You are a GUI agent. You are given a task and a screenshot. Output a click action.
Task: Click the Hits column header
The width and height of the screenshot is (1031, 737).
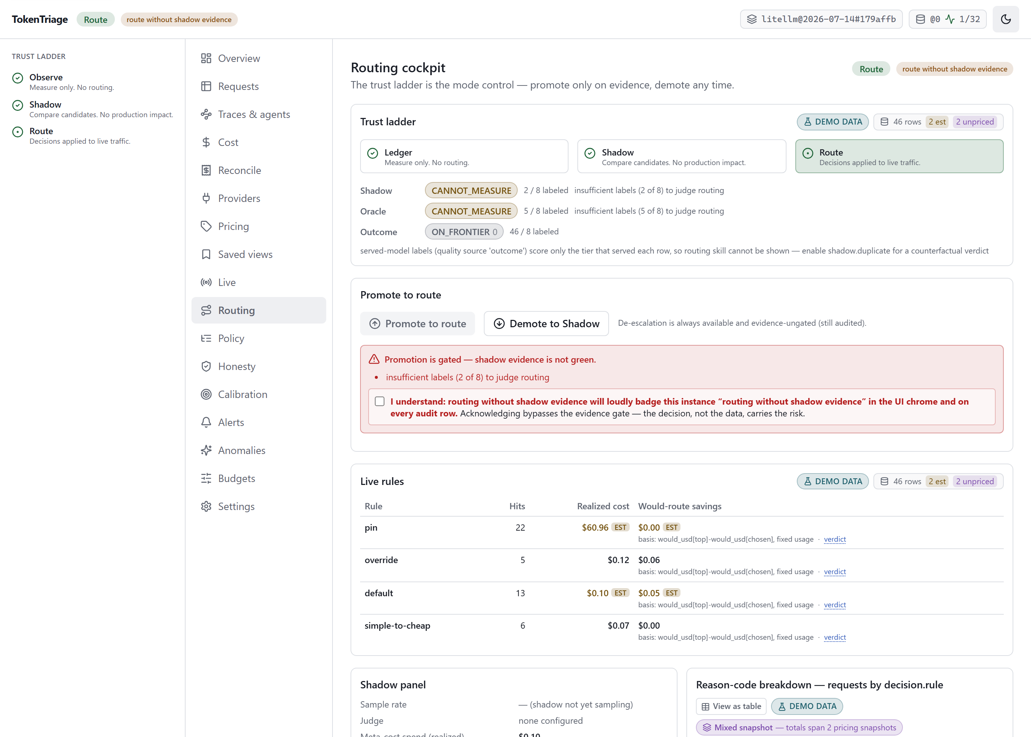tap(517, 506)
